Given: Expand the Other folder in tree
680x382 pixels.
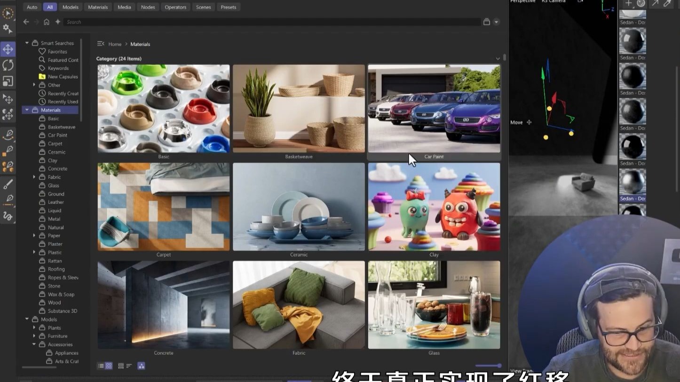Looking at the screenshot, I should coord(34,85).
